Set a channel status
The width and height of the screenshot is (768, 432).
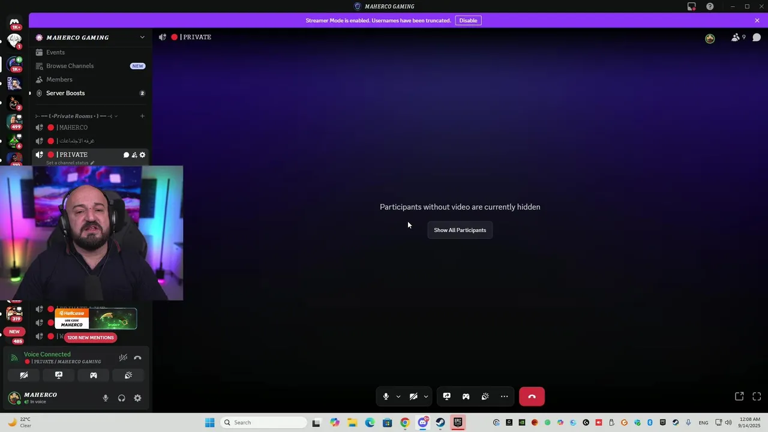coord(70,163)
